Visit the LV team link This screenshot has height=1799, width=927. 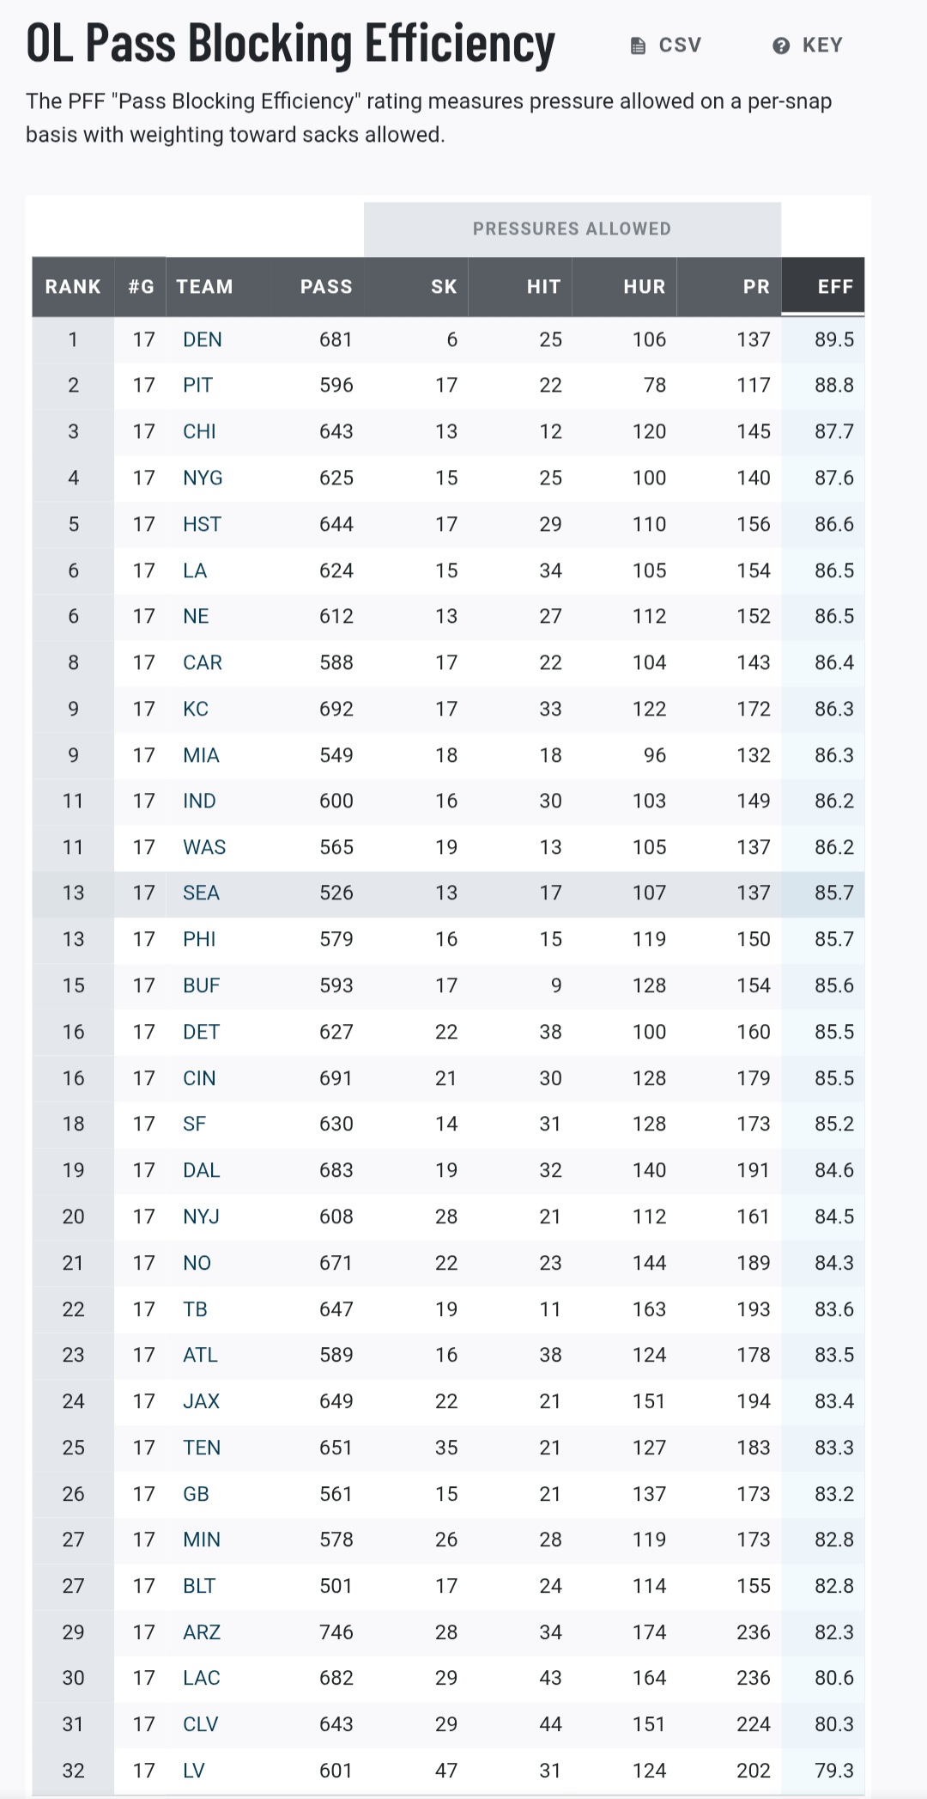[194, 1771]
